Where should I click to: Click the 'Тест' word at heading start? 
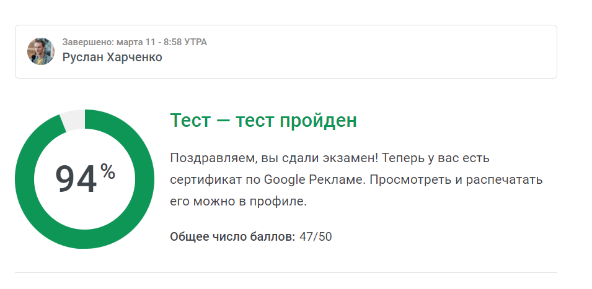tap(190, 121)
